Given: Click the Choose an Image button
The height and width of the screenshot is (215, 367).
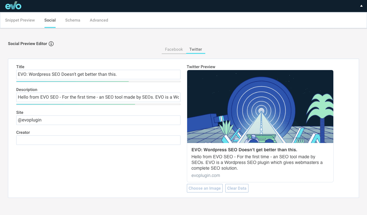Looking at the screenshot, I should tap(205, 188).
